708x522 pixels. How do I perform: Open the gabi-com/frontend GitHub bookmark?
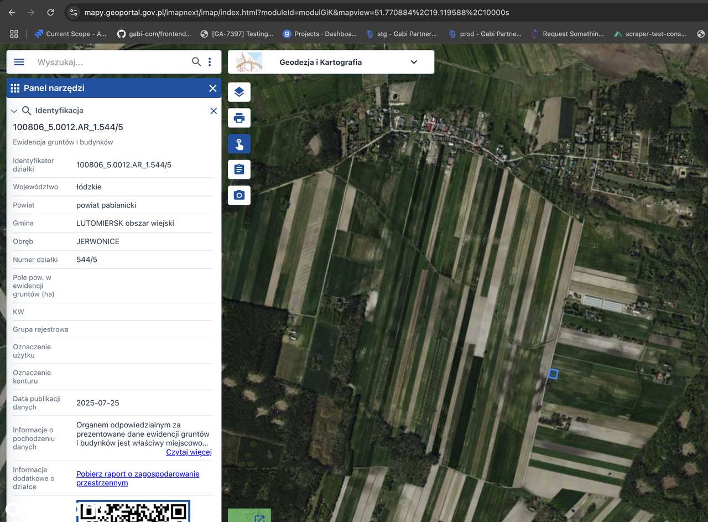click(154, 34)
